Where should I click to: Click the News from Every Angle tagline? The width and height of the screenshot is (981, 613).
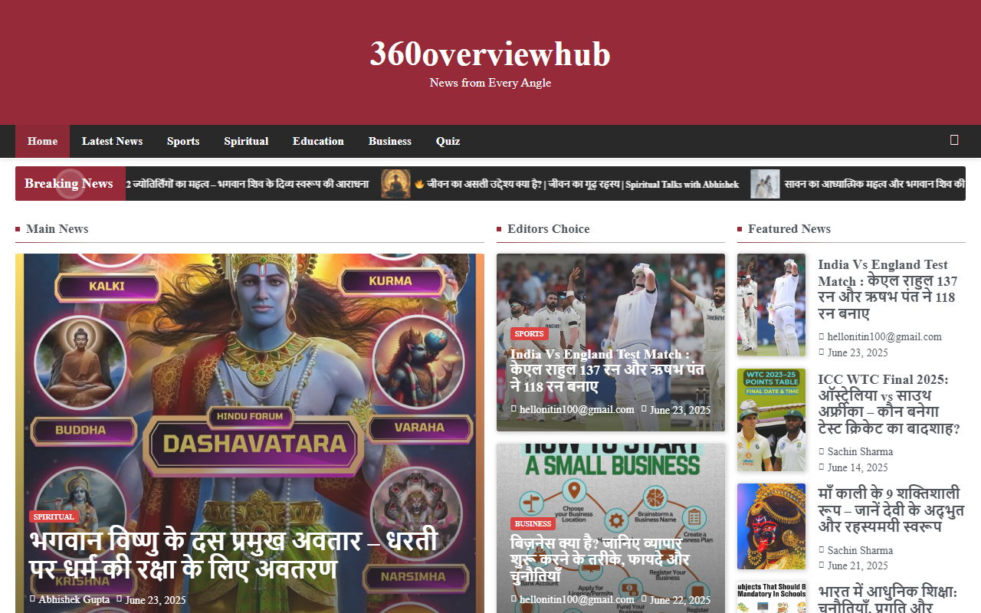pos(490,83)
